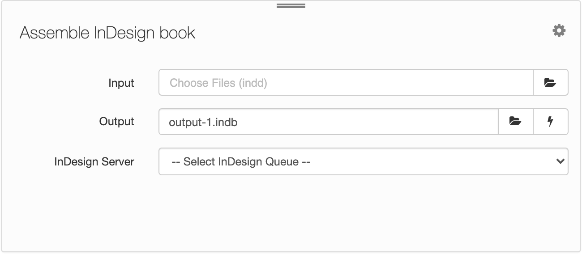Click the Choose Files (indd) input field
Screen dimensions: 582x254
click(346, 82)
